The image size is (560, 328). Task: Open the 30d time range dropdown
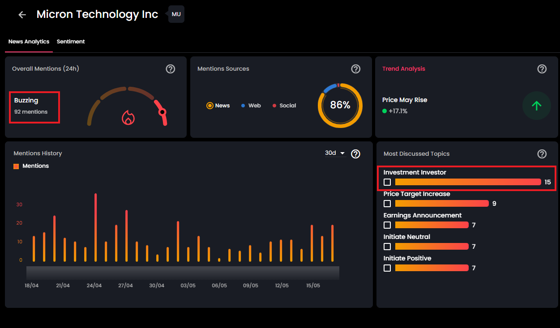[335, 153]
